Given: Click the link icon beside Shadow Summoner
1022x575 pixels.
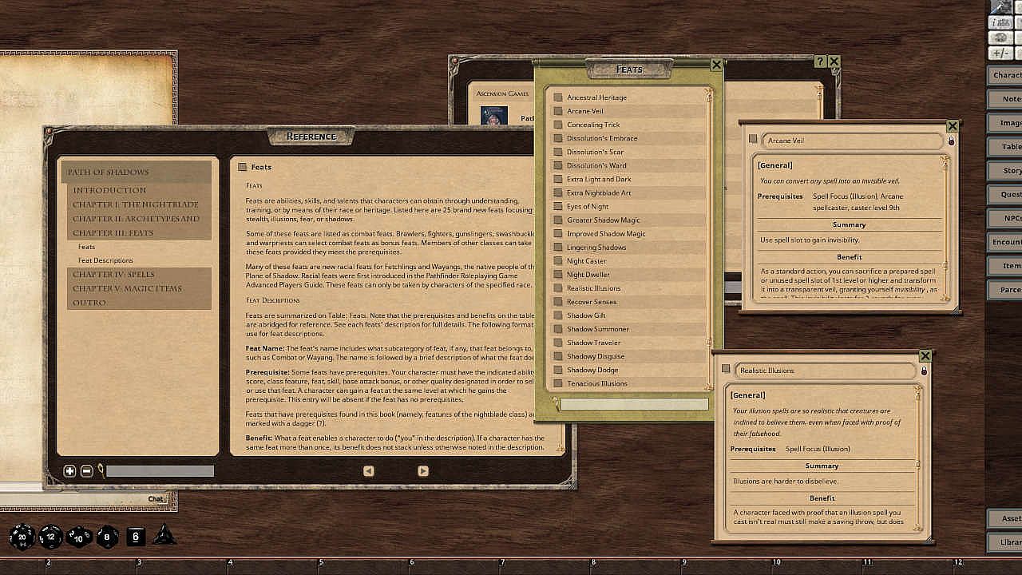Looking at the screenshot, I should tap(558, 329).
